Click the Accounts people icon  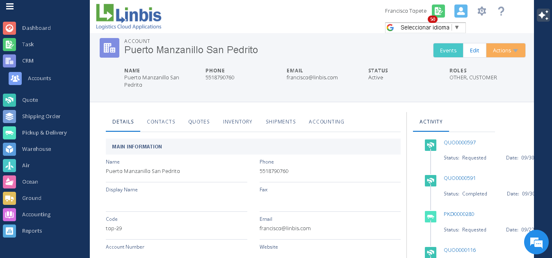pos(15,79)
